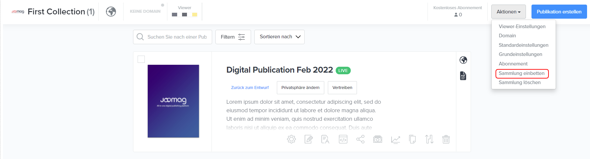Viewport: 590px width, 159px height.
Task: Select Sammlung einbetten menu entry
Action: 521,73
